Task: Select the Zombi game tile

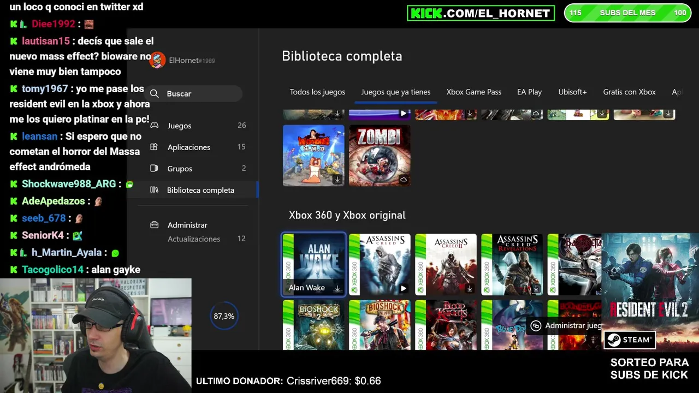Action: [380, 156]
